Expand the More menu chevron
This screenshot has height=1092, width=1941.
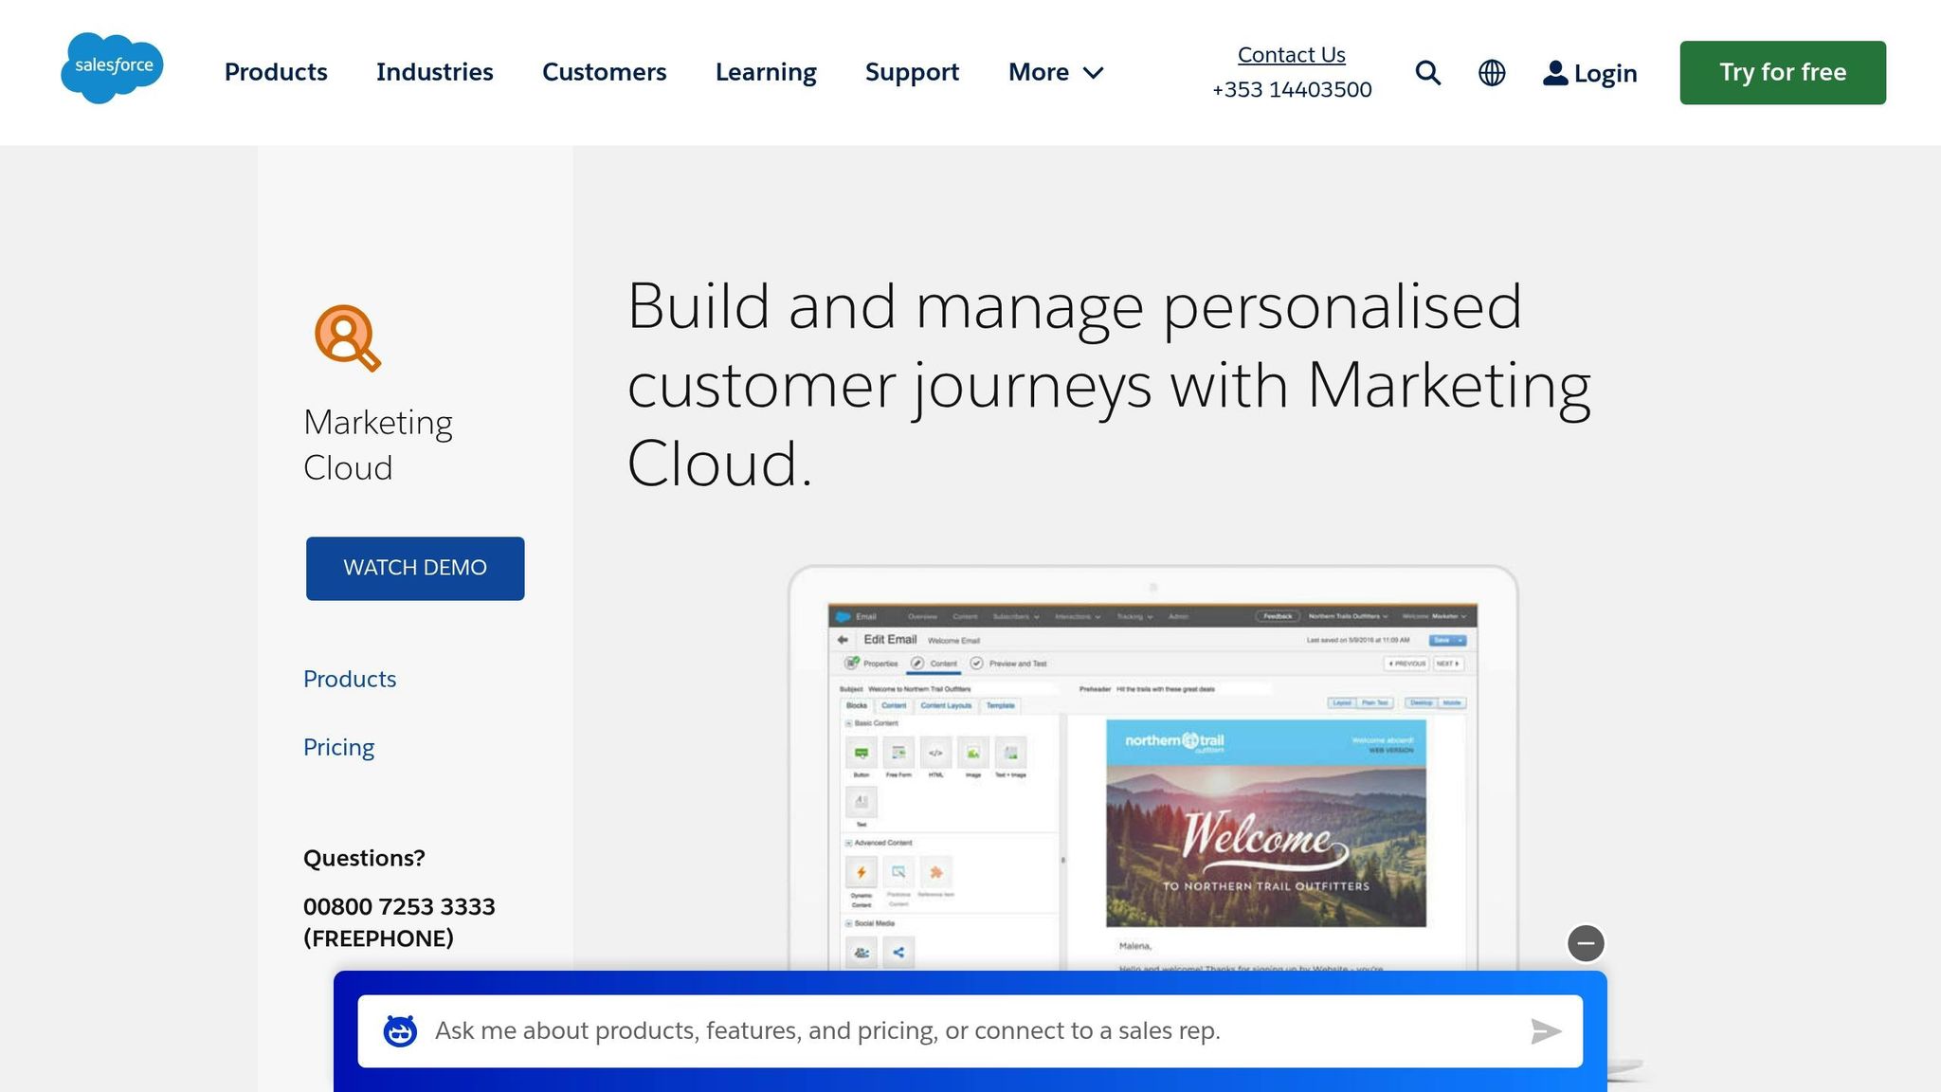tap(1093, 73)
